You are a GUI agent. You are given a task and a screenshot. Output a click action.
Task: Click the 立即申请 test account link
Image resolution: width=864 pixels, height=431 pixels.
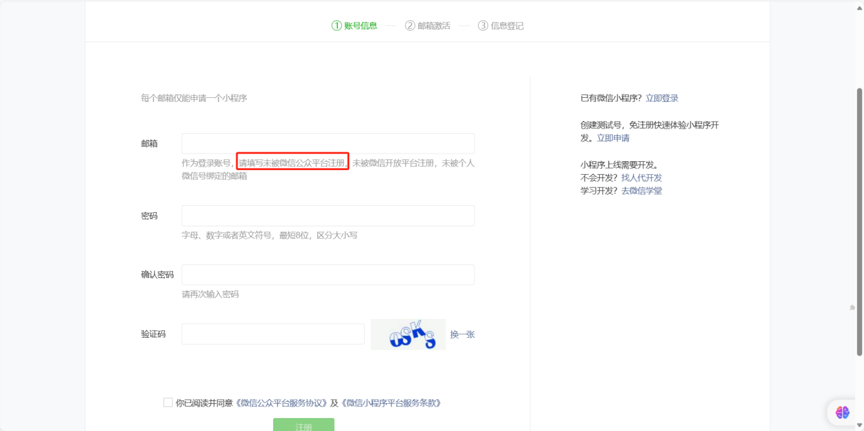613,138
